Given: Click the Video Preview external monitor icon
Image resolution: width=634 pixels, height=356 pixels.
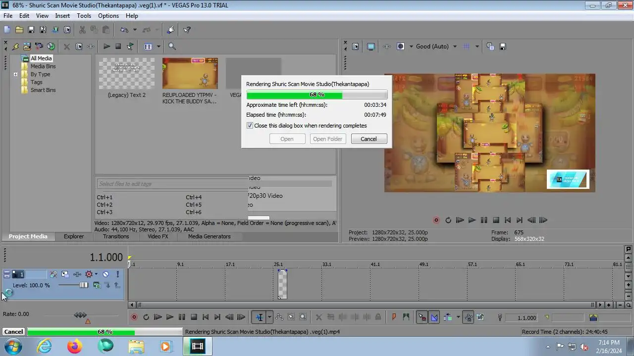Looking at the screenshot, I should click(x=370, y=46).
